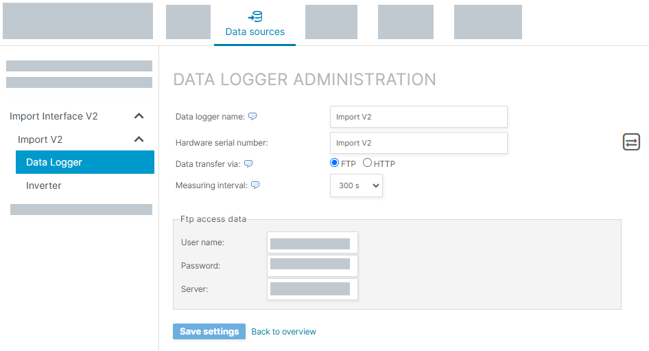Choose HTTP as the data transfer method
This screenshot has width=649, height=351.
[368, 163]
